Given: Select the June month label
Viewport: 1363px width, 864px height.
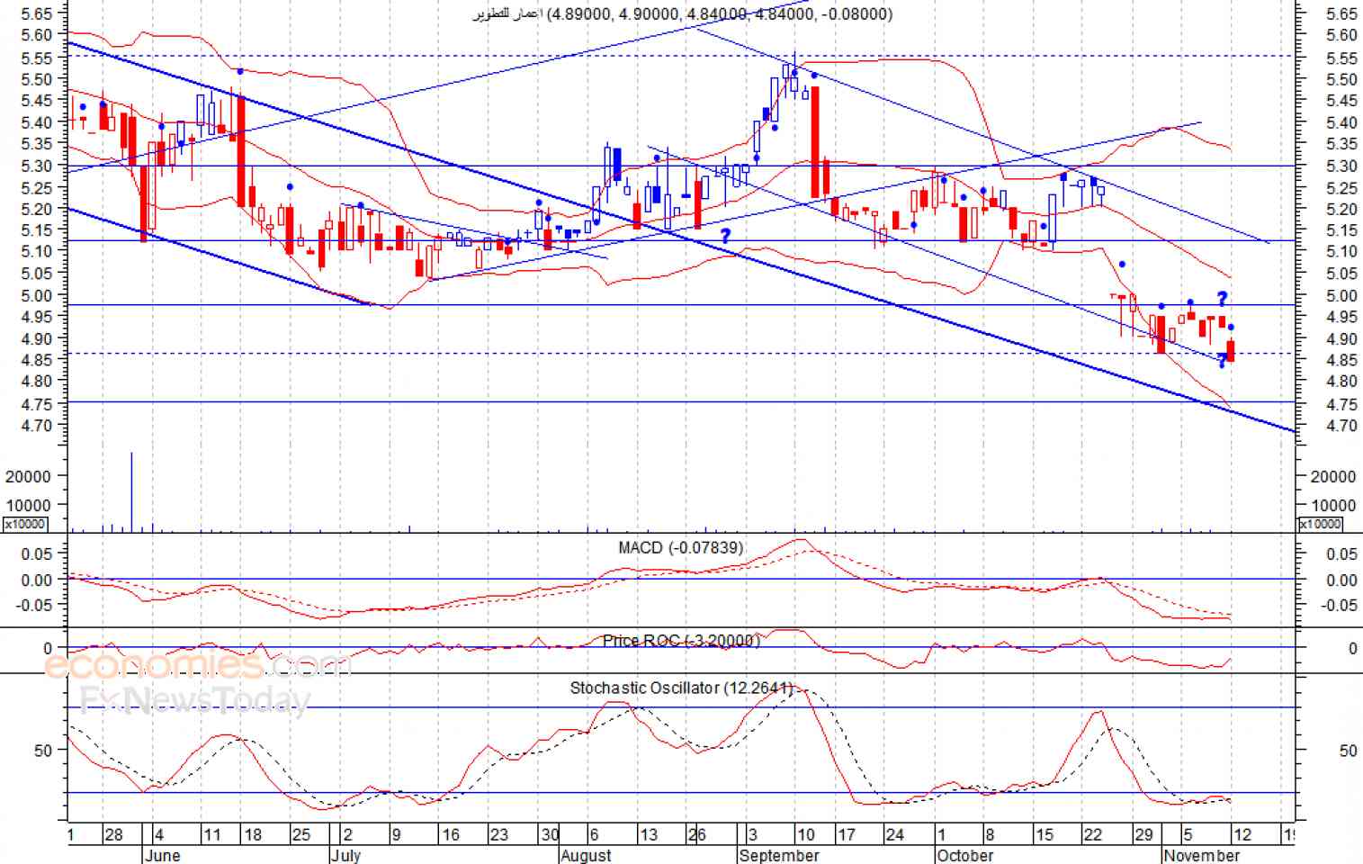Looking at the screenshot, I should pyautogui.click(x=162, y=855).
